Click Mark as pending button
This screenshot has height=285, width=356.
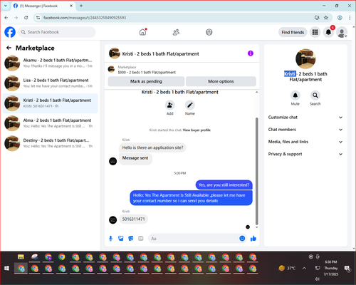[146, 81]
